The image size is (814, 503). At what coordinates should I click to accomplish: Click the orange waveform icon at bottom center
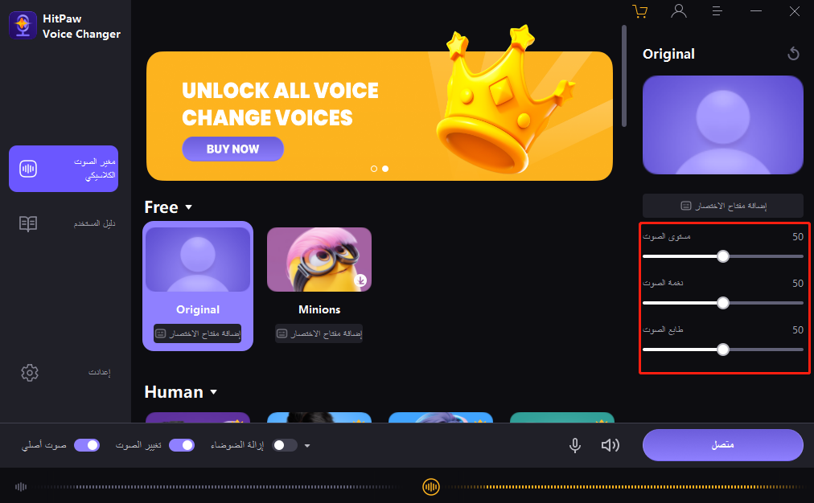coord(431,487)
